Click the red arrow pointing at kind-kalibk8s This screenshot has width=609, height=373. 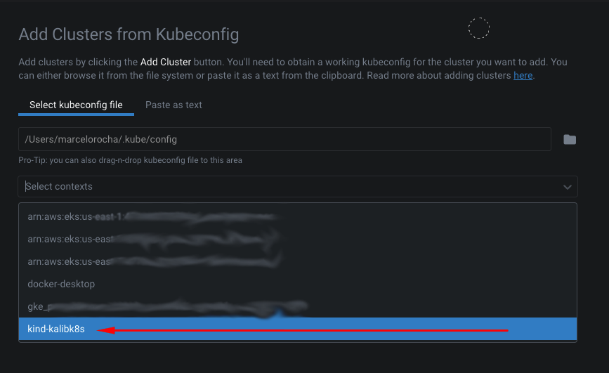[x=302, y=329]
